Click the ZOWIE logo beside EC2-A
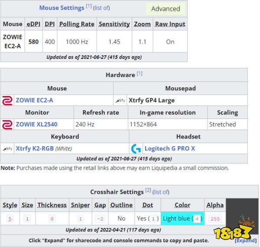 coord(7,100)
